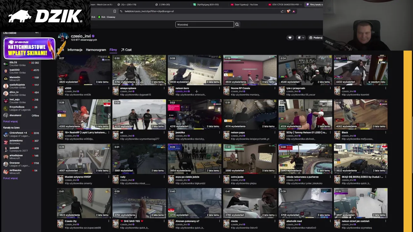Click the Wyszukaj search field
The height and width of the screenshot is (232, 413).
205,24
